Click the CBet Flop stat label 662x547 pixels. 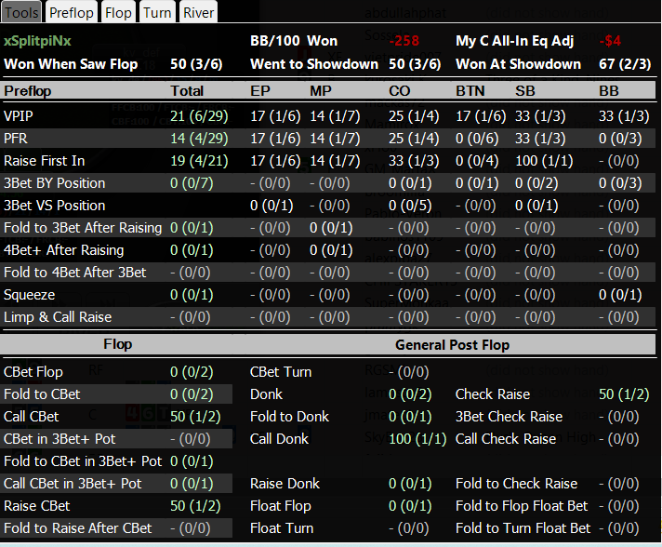33,372
